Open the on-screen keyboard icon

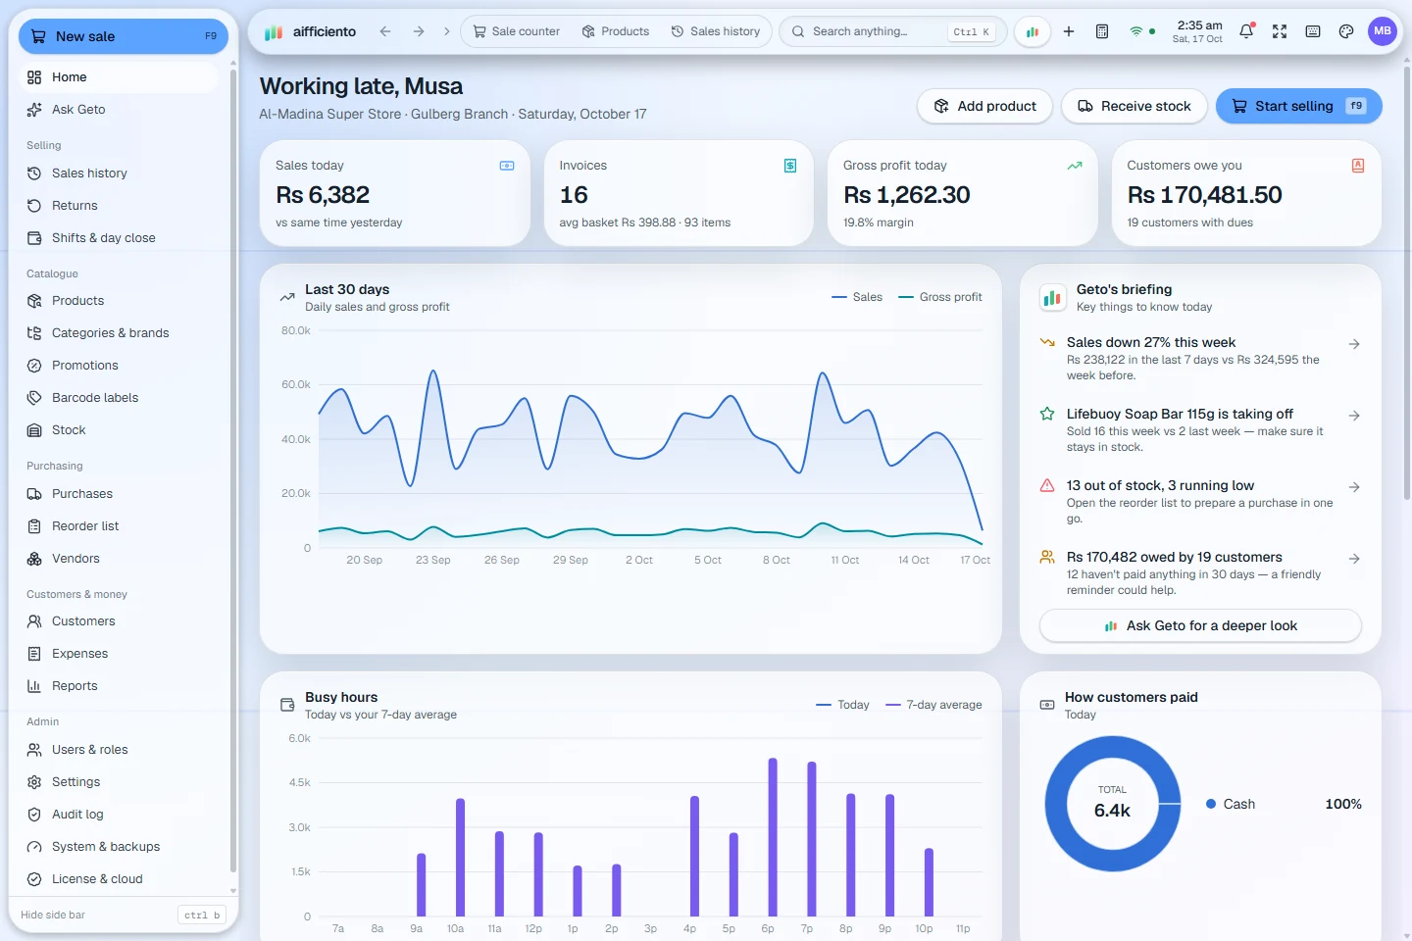(x=1313, y=31)
